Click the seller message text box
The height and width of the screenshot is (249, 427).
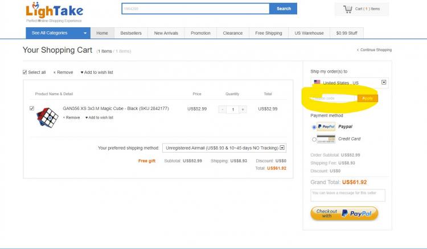348,195
